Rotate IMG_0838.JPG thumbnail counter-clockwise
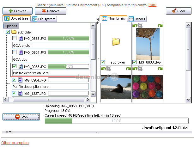The width and height of the screenshot is (194, 153). coord(135,25)
